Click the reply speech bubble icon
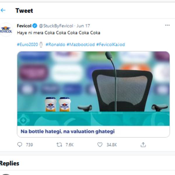The height and width of the screenshot is (175, 175). [20, 145]
